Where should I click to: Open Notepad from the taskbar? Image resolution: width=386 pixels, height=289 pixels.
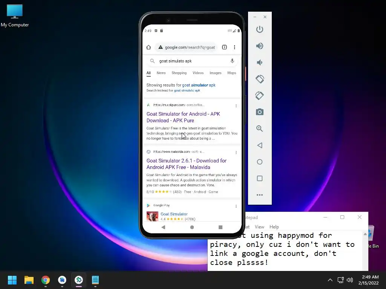[95, 280]
